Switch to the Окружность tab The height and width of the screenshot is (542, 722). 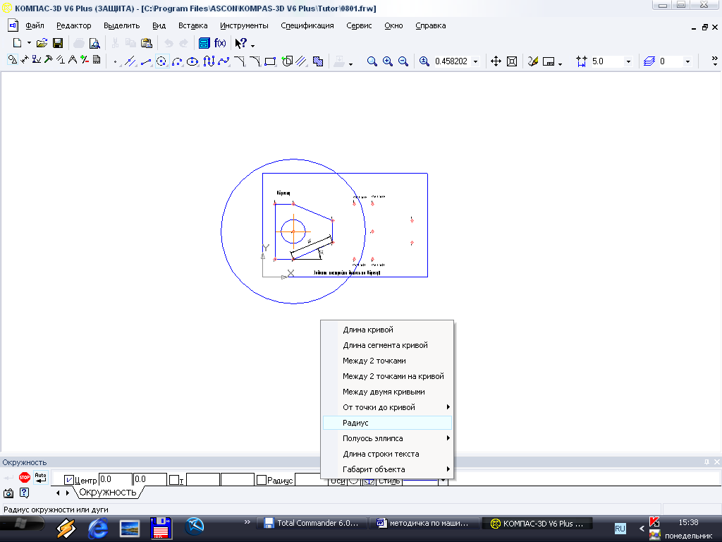pos(108,492)
